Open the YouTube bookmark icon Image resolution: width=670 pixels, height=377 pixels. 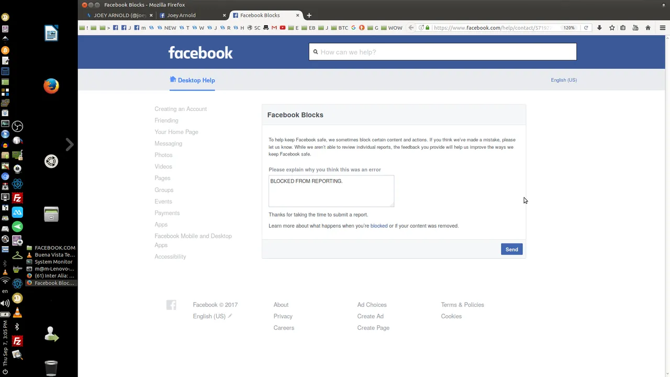pos(283,28)
